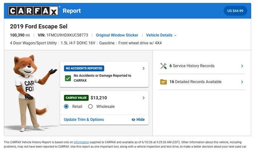Image resolution: width=264 pixels, height=152 pixels.
Task: Click '16 Detailed Records Available' text
Action: (x=196, y=82)
